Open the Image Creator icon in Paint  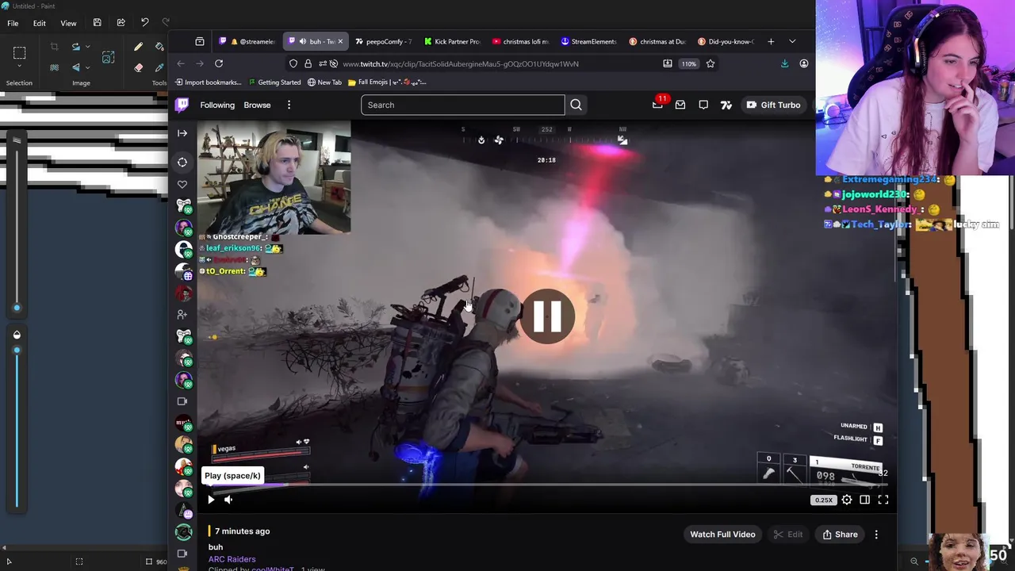click(109, 57)
